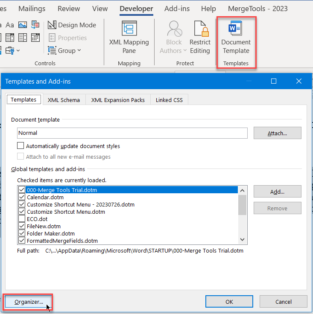Click the grayed-out Properties control button
The width and height of the screenshot is (313, 314).
[67, 38]
